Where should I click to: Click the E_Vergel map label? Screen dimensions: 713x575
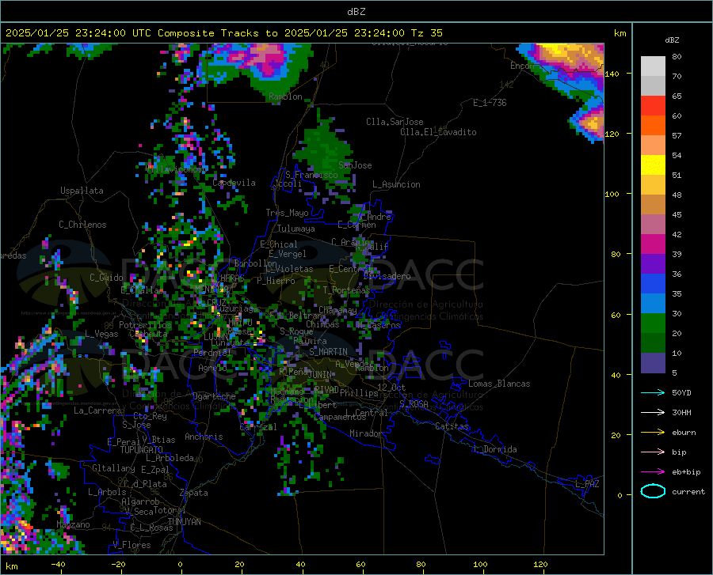[288, 254]
